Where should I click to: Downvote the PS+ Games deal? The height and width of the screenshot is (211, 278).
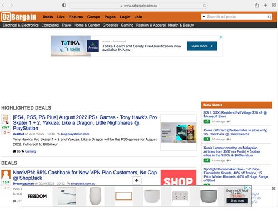click(x=6, y=133)
